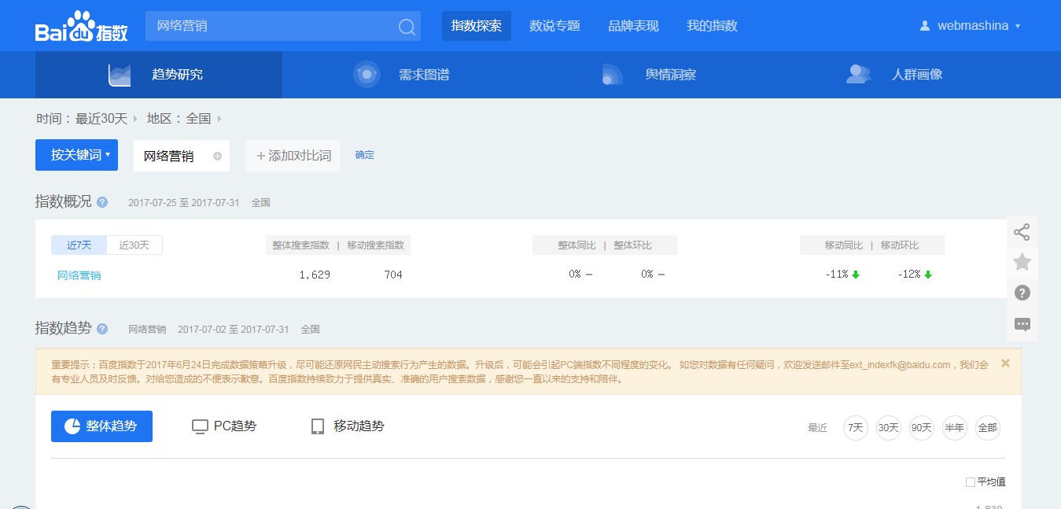Open the feedback chat bubble icon
1061x509 pixels.
1022,323
